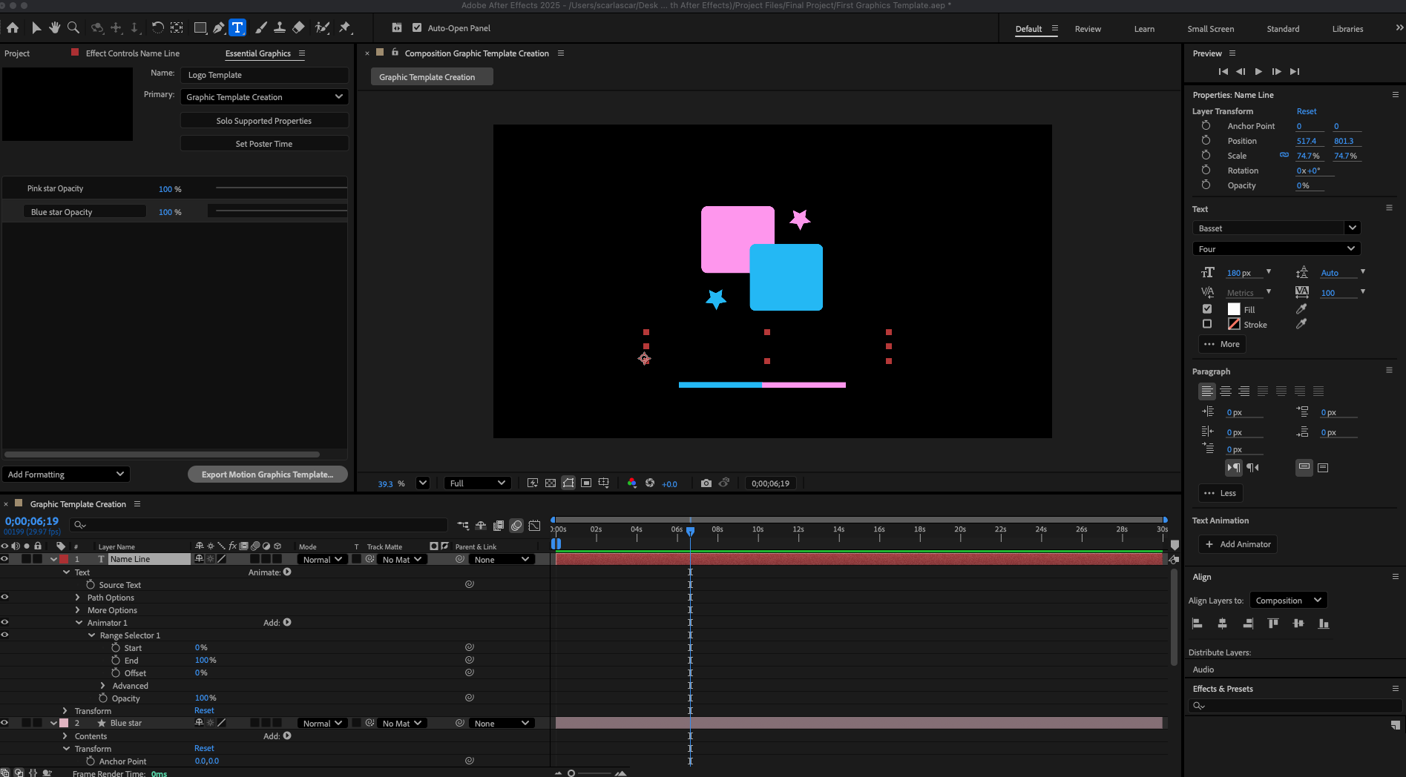Viewport: 1406px width, 777px height.
Task: Select the Puppet Pin tool
Action: pyautogui.click(x=345, y=28)
